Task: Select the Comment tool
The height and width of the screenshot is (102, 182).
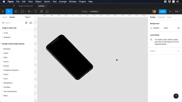Action: (47, 11)
